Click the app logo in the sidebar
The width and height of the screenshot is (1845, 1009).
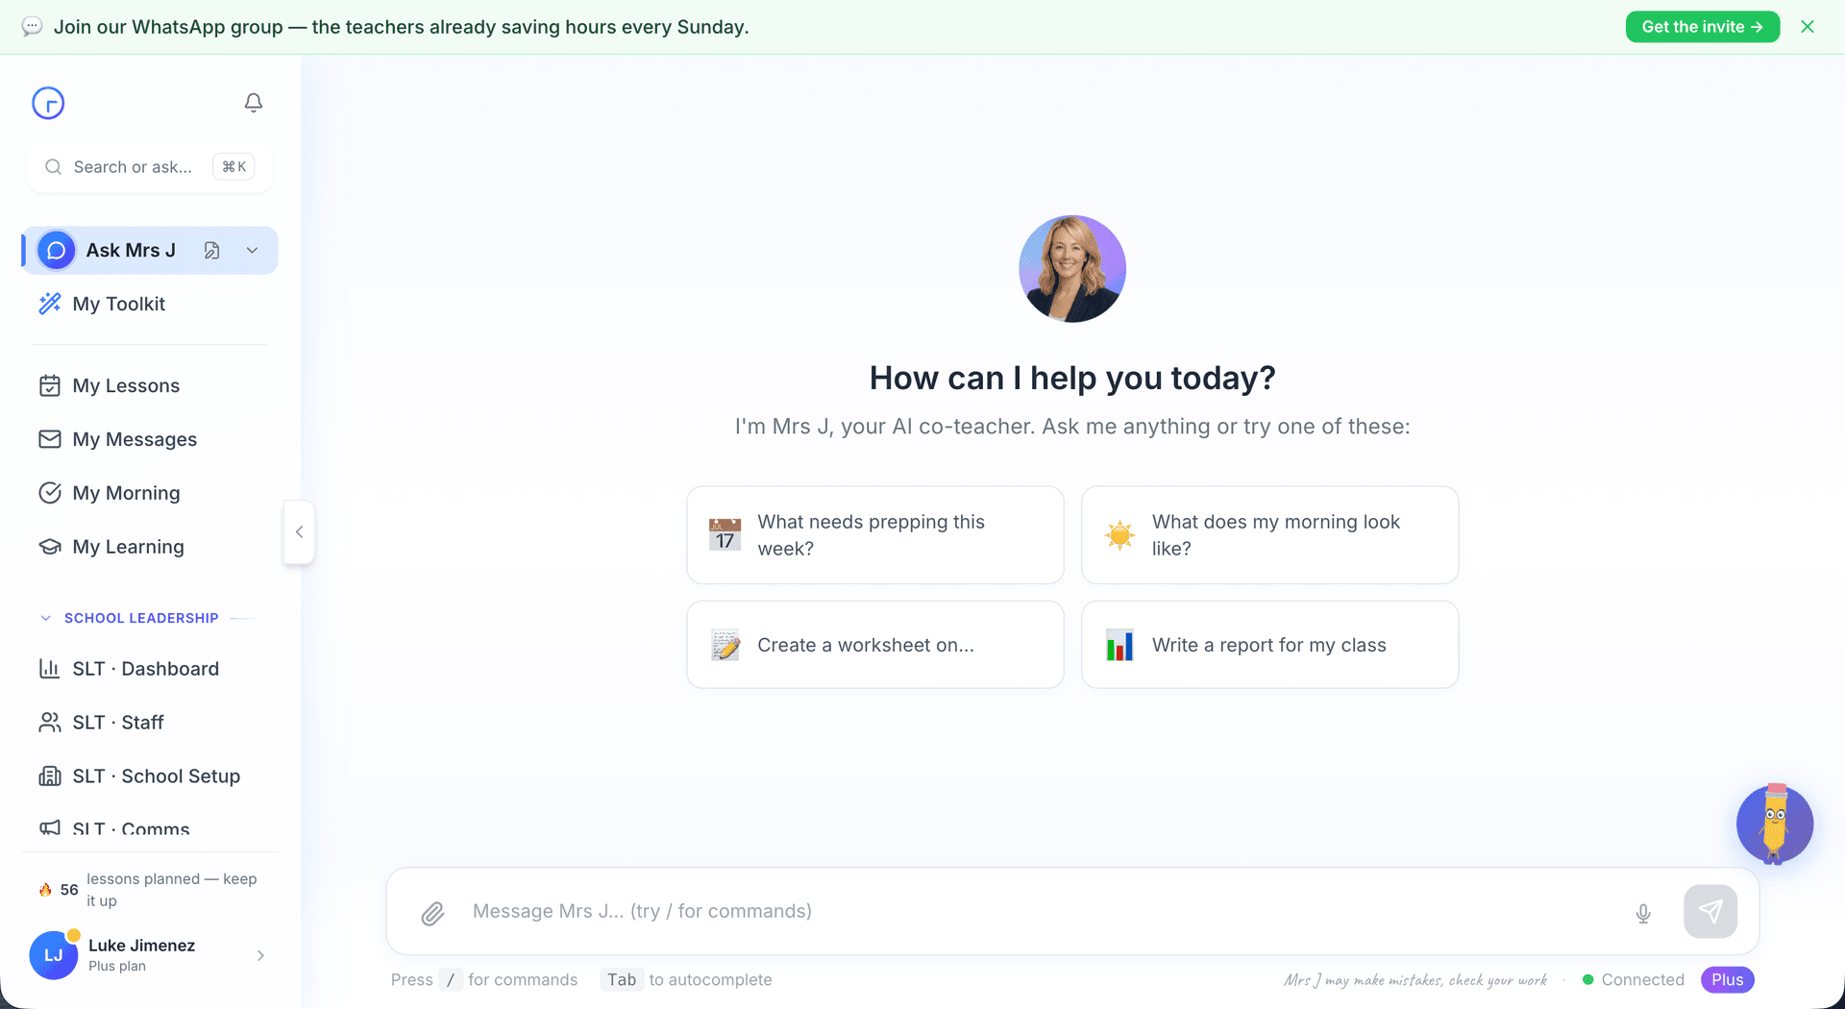[x=48, y=103]
